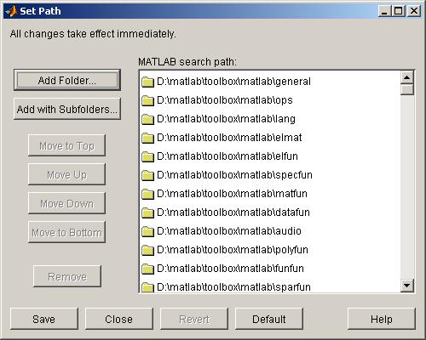This screenshot has height=340, width=426.
Task: Click the Move to Bottom button
Action: [x=66, y=232]
